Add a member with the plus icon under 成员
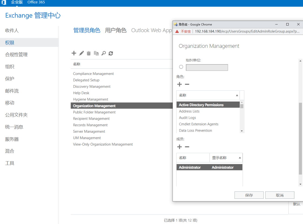 (x=180, y=147)
